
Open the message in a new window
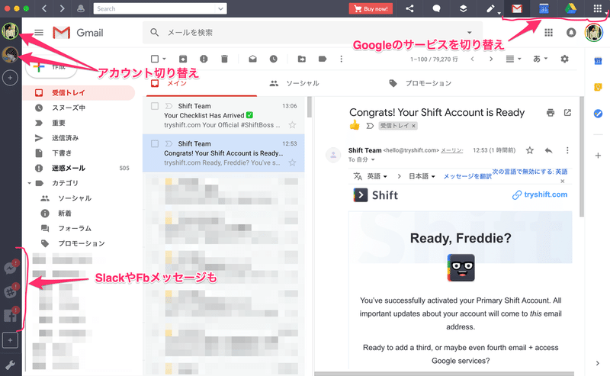pos(567,113)
